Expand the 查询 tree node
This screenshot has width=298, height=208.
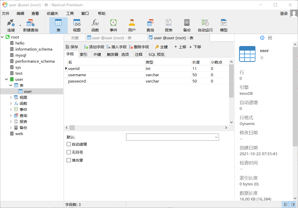click(x=11, y=115)
